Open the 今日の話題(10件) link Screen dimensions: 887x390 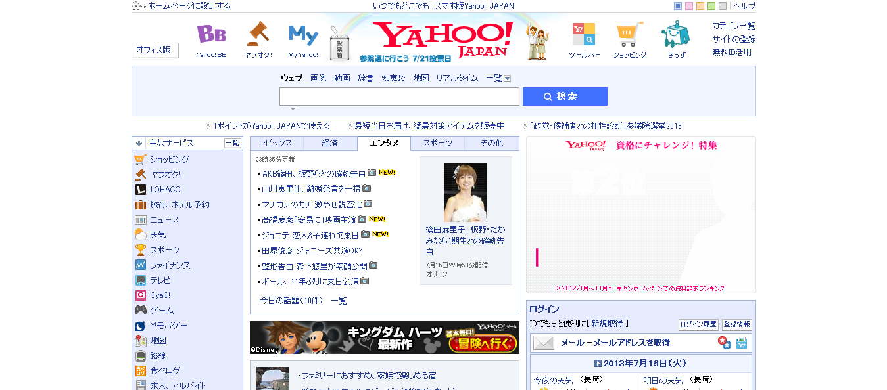[291, 301]
